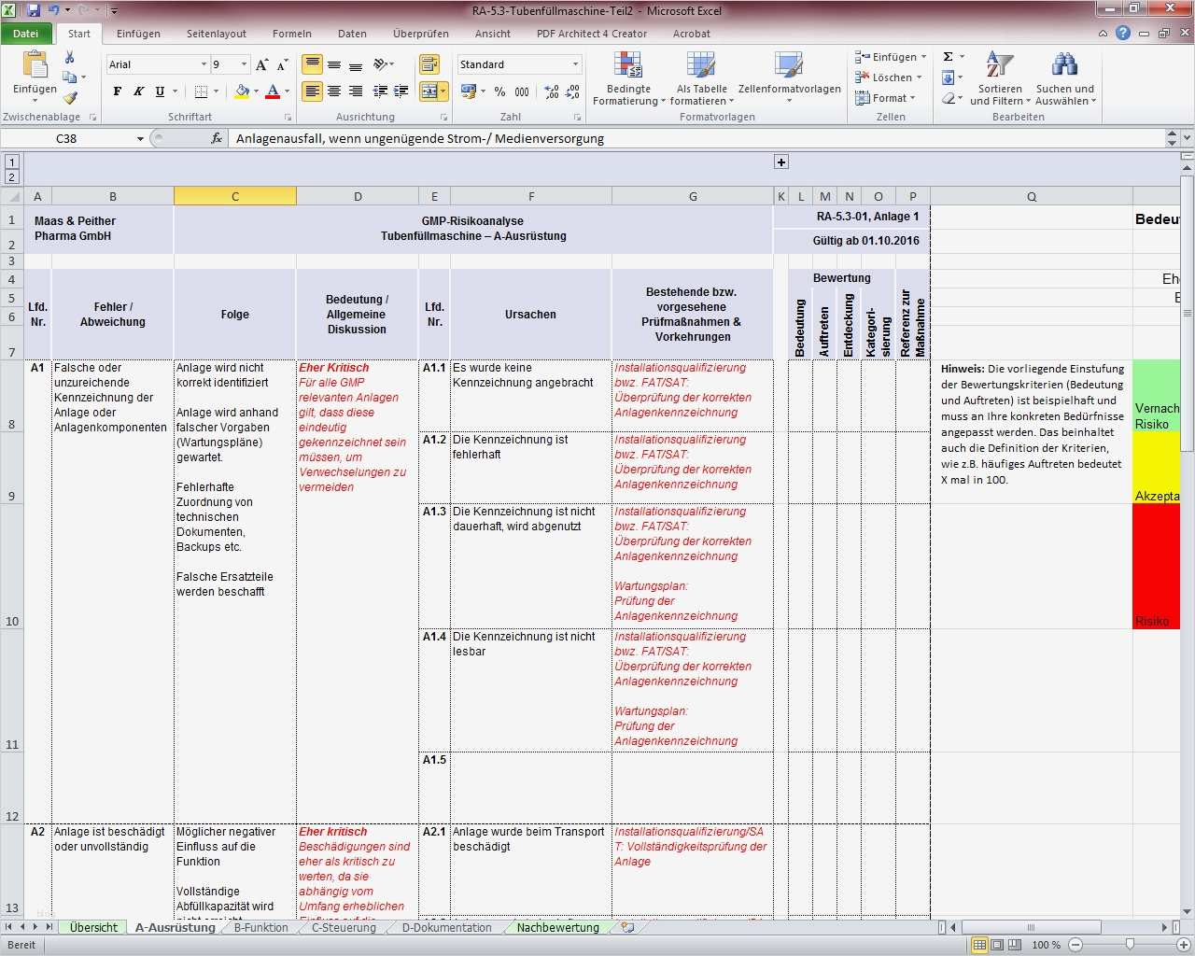Open the Formeln ribbon tab
The width and height of the screenshot is (1195, 956).
(291, 34)
